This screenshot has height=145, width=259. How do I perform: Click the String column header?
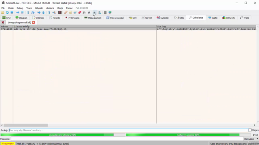[206, 26]
